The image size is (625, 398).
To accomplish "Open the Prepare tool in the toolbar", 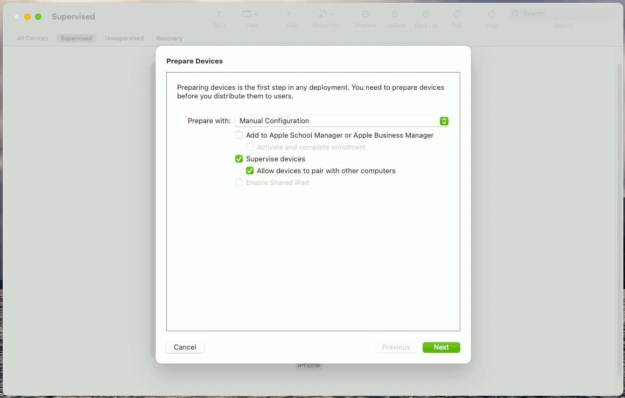I will [365, 13].
